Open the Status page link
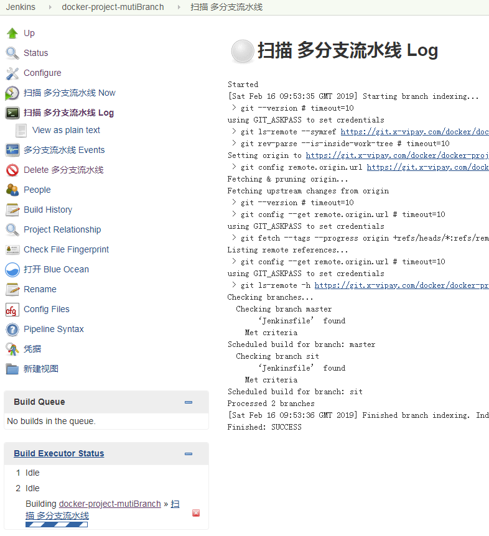 tap(36, 53)
